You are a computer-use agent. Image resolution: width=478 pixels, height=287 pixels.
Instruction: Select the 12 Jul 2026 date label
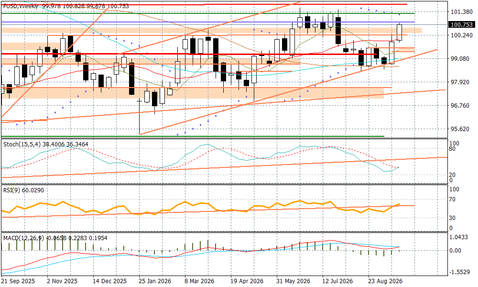point(337,281)
